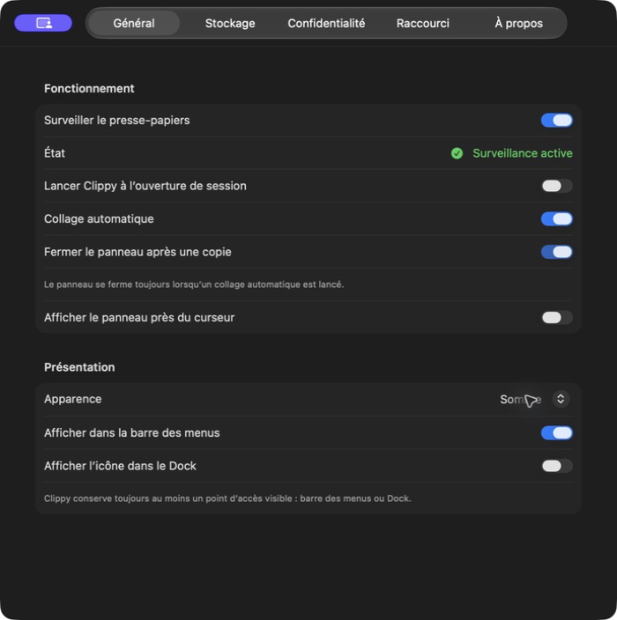Click the État row label
Screen dimensions: 617x620
click(55, 152)
